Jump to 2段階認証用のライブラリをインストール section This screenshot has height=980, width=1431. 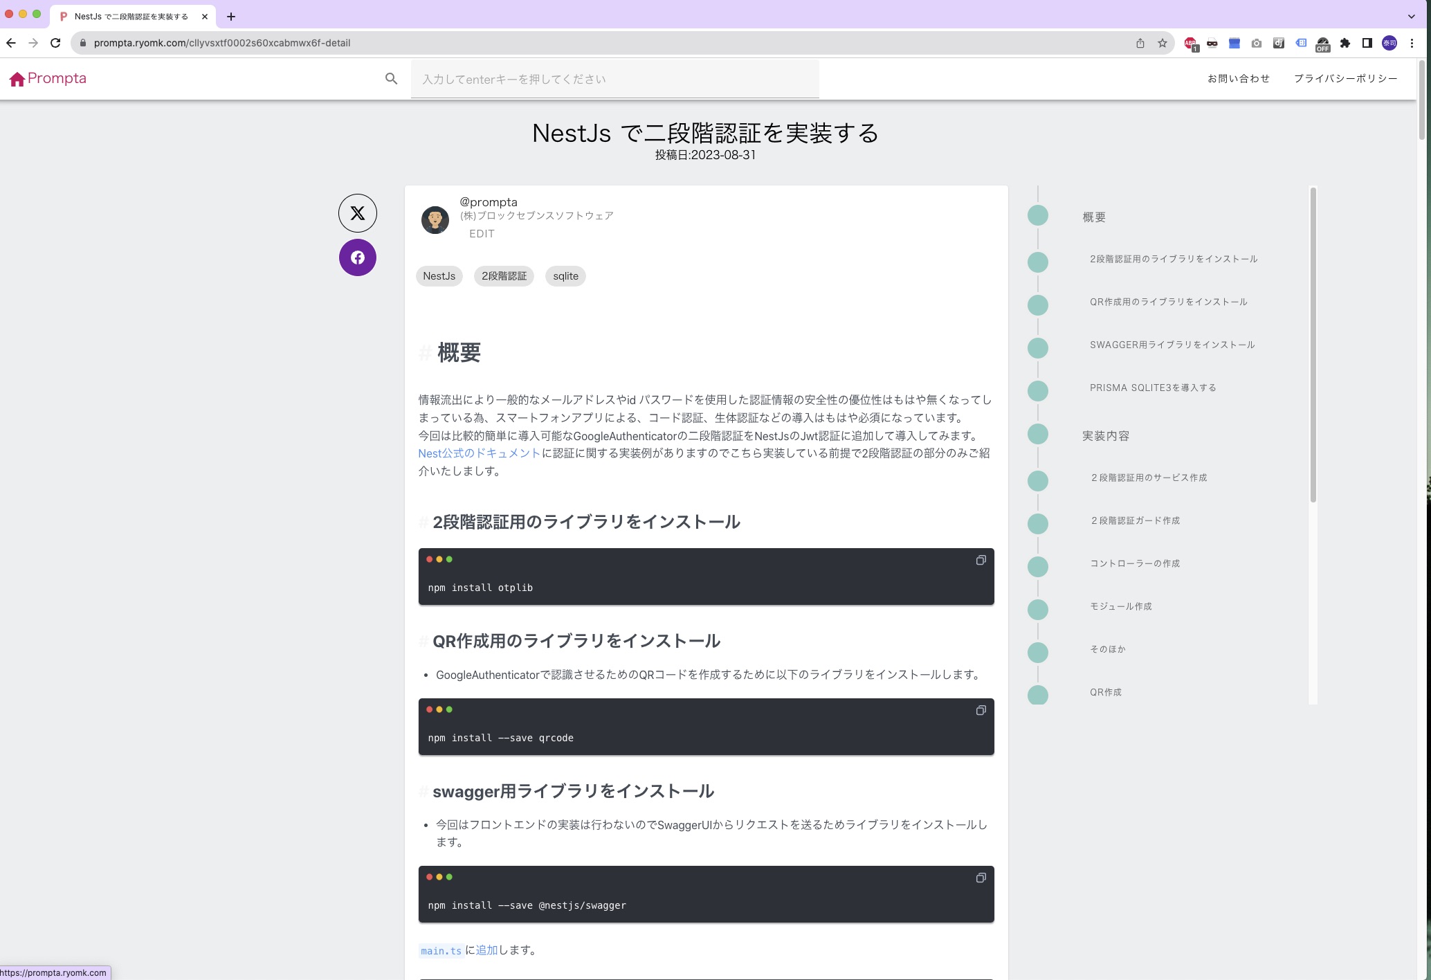click(1174, 259)
